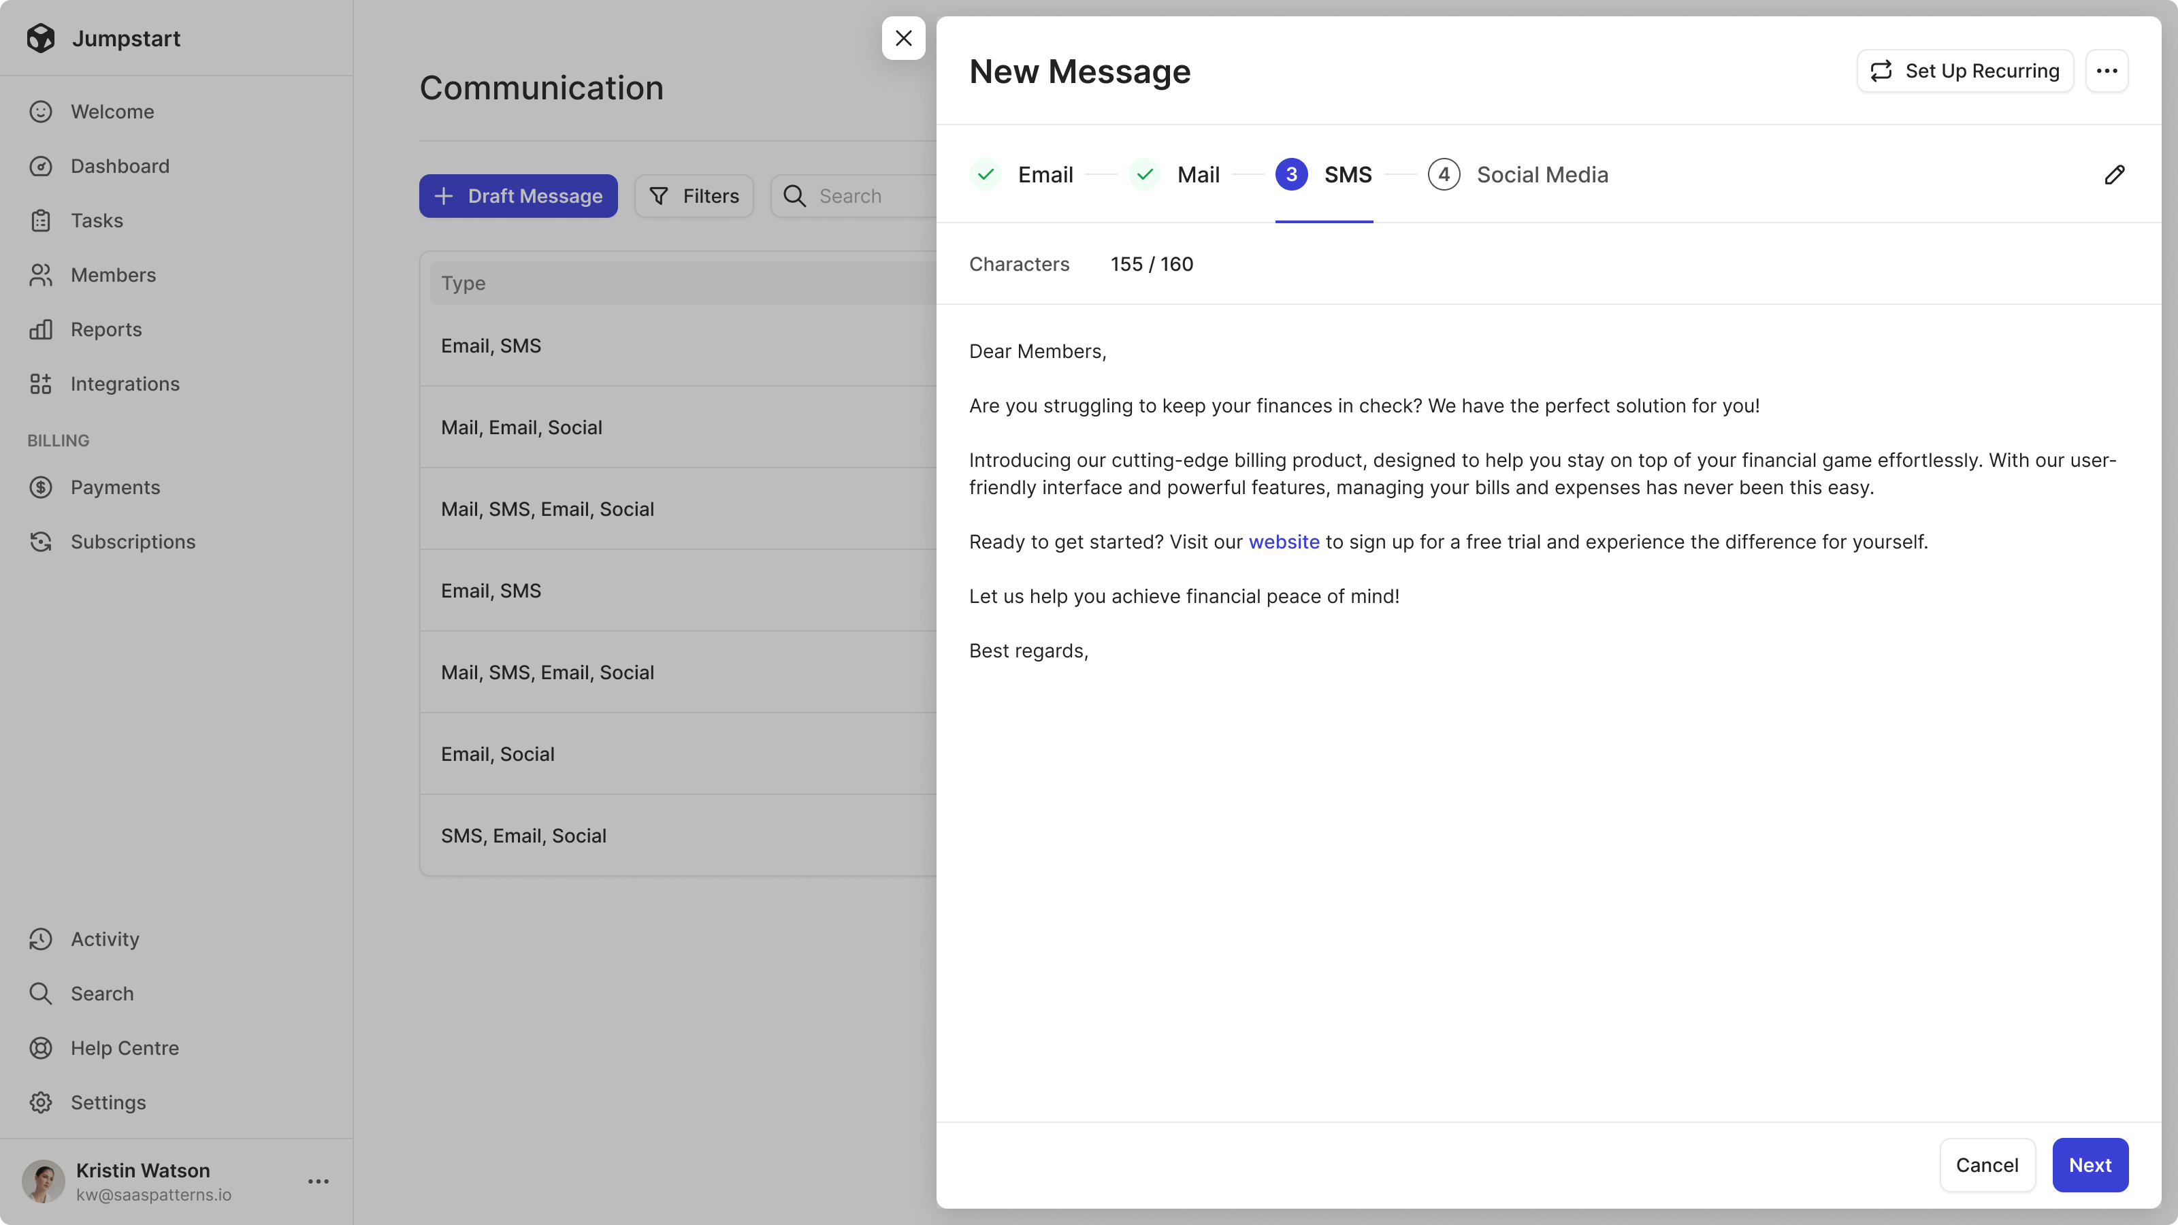Click the Filters funnel icon
The height and width of the screenshot is (1225, 2178).
pos(659,196)
